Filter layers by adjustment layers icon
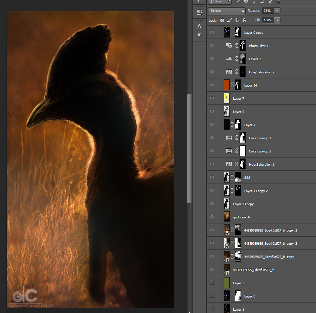 coord(246,2)
